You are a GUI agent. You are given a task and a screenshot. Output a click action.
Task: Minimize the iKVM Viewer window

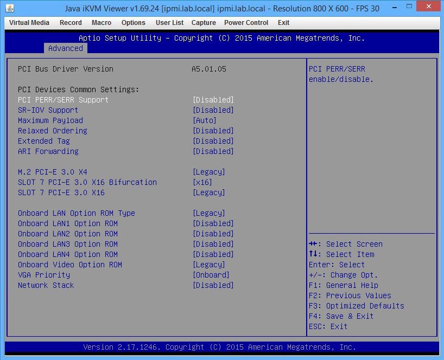click(395, 7)
